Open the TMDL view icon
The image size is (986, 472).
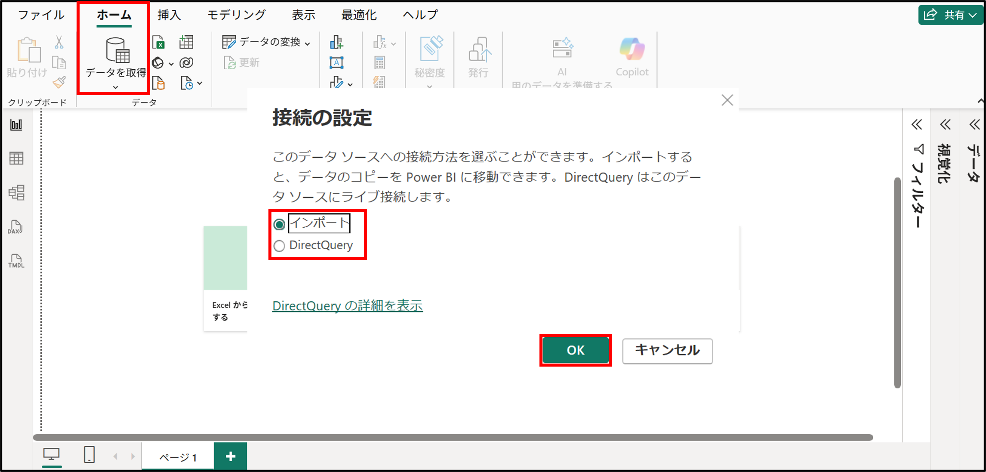tap(16, 261)
